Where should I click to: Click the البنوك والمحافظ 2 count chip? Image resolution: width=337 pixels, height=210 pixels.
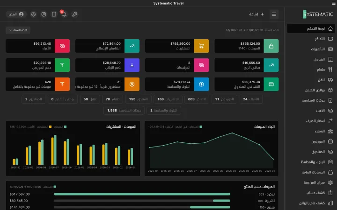(x=164, y=110)
